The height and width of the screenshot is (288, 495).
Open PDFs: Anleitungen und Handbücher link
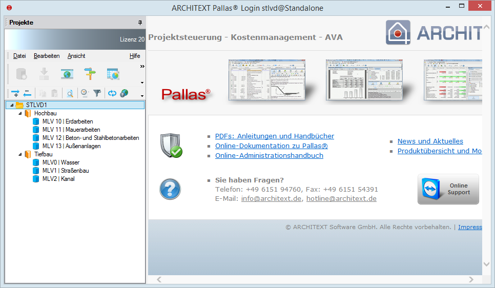[x=275, y=136]
